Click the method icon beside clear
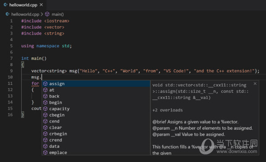 (x=45, y=127)
